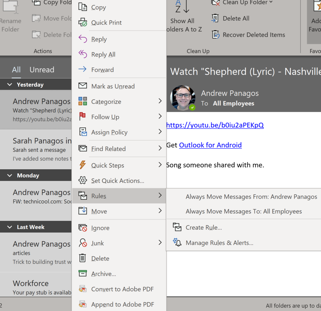
Task: Click the Set Quick Actions gear icon
Action: click(x=83, y=180)
